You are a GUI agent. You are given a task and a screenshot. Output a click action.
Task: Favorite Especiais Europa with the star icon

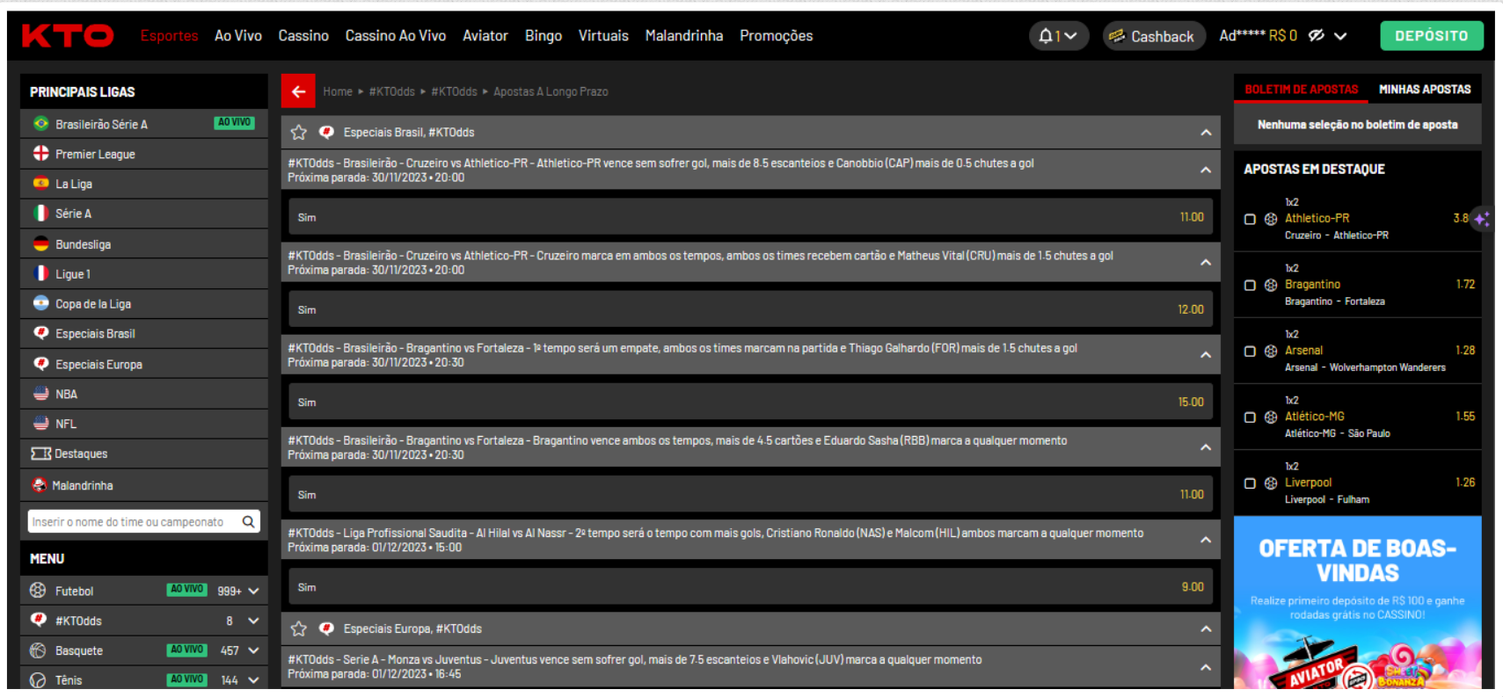(299, 629)
